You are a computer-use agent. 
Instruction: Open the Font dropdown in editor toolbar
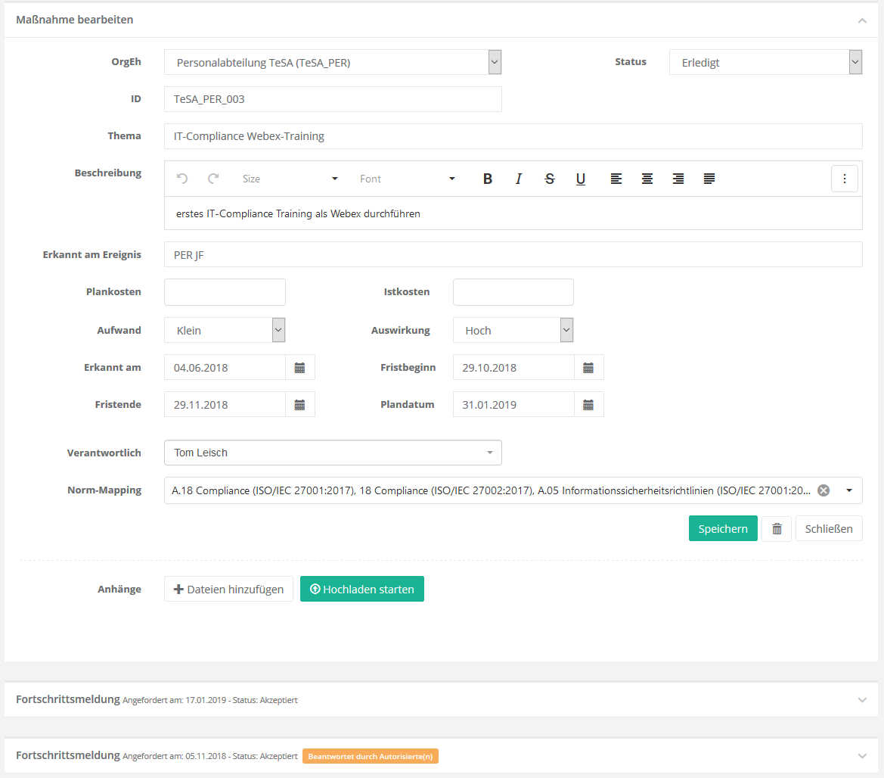pyautogui.click(x=407, y=179)
